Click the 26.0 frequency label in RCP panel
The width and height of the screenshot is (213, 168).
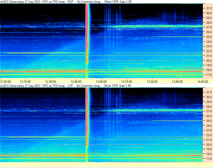[209, 32]
